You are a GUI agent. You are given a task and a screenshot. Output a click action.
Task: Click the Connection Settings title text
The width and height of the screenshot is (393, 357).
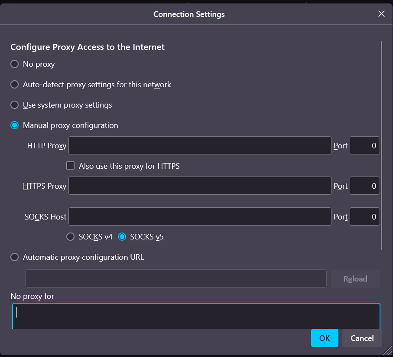click(x=189, y=14)
